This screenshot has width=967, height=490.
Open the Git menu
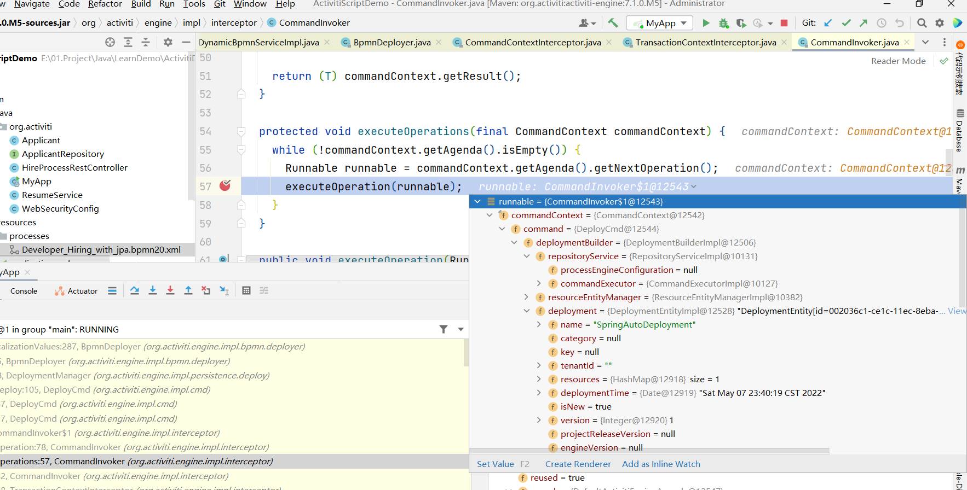(220, 4)
